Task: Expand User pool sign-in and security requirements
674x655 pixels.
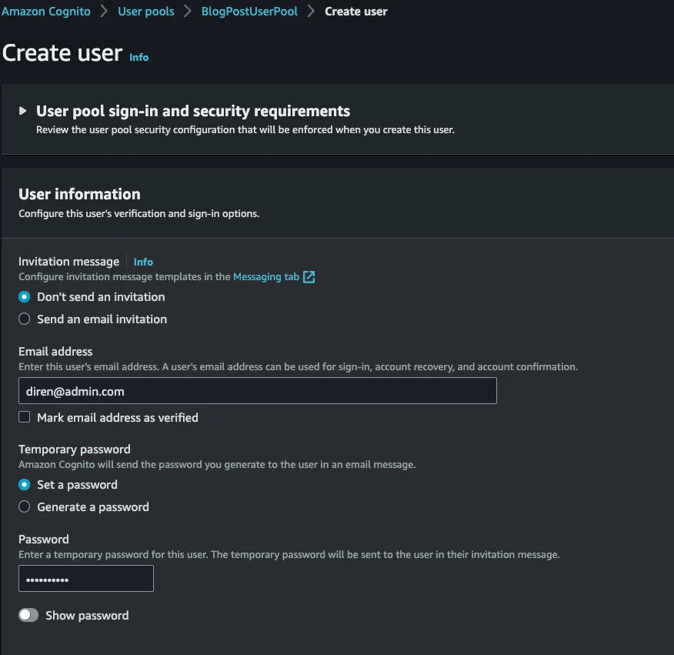Action: (x=192, y=111)
